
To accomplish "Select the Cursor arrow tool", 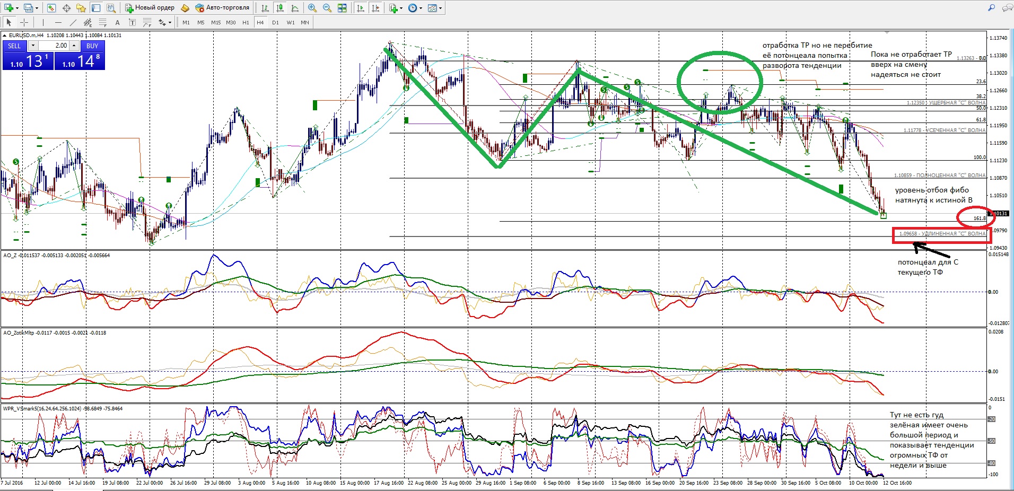I will (8, 22).
